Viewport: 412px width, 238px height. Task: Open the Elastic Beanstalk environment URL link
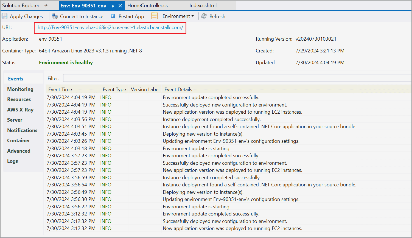pos(110,27)
